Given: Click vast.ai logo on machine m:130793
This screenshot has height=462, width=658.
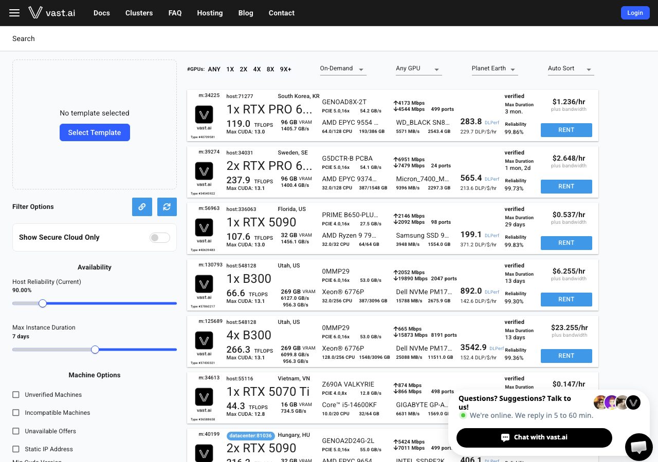Looking at the screenshot, I should point(204,284).
